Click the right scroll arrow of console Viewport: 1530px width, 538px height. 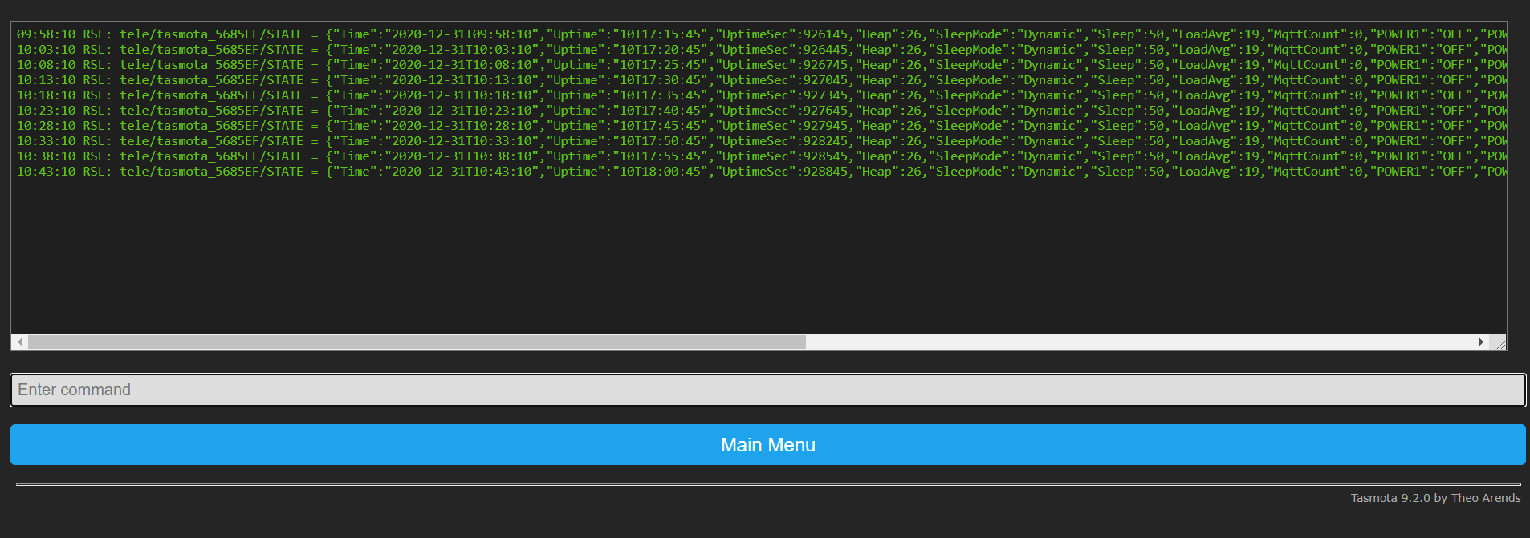(1481, 342)
